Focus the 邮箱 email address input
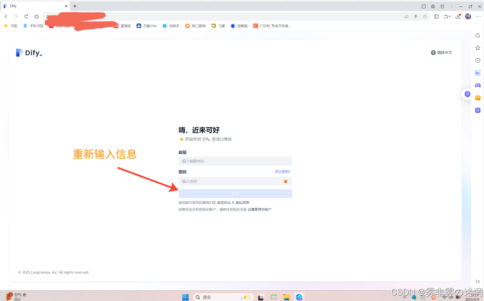This screenshot has height=301, width=484. coord(235,161)
